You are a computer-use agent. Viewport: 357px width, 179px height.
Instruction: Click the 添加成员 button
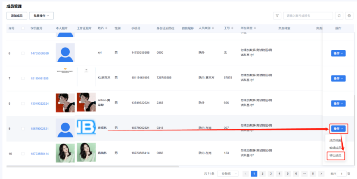[17, 15]
